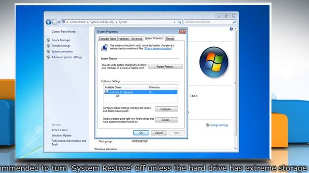Click the Windows logo image
309x173 pixels.
coord(214,62)
